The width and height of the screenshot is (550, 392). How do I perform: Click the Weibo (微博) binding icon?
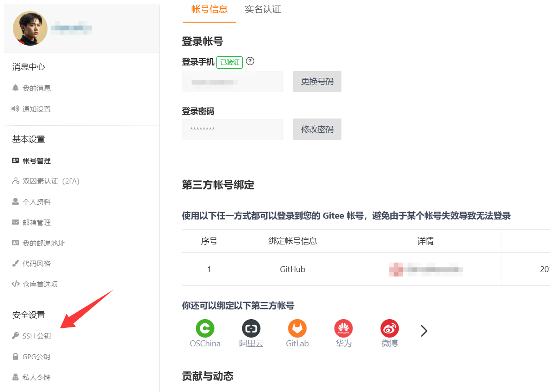click(389, 329)
